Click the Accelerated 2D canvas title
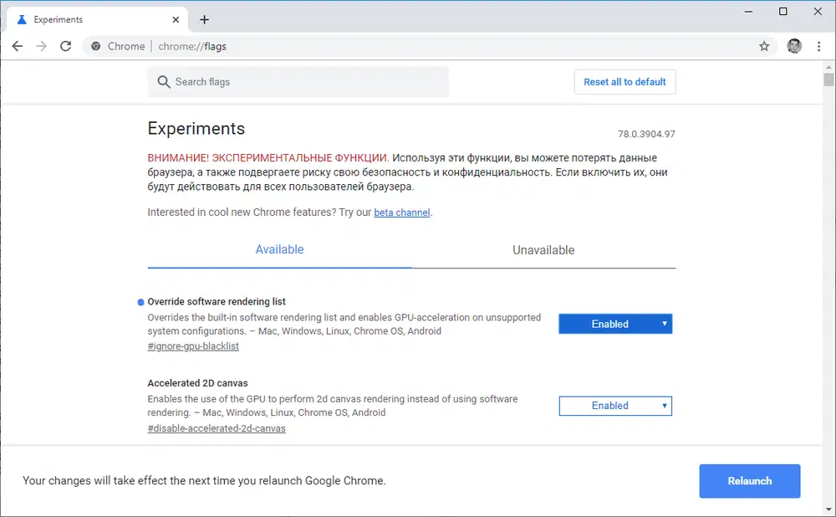 (197, 383)
